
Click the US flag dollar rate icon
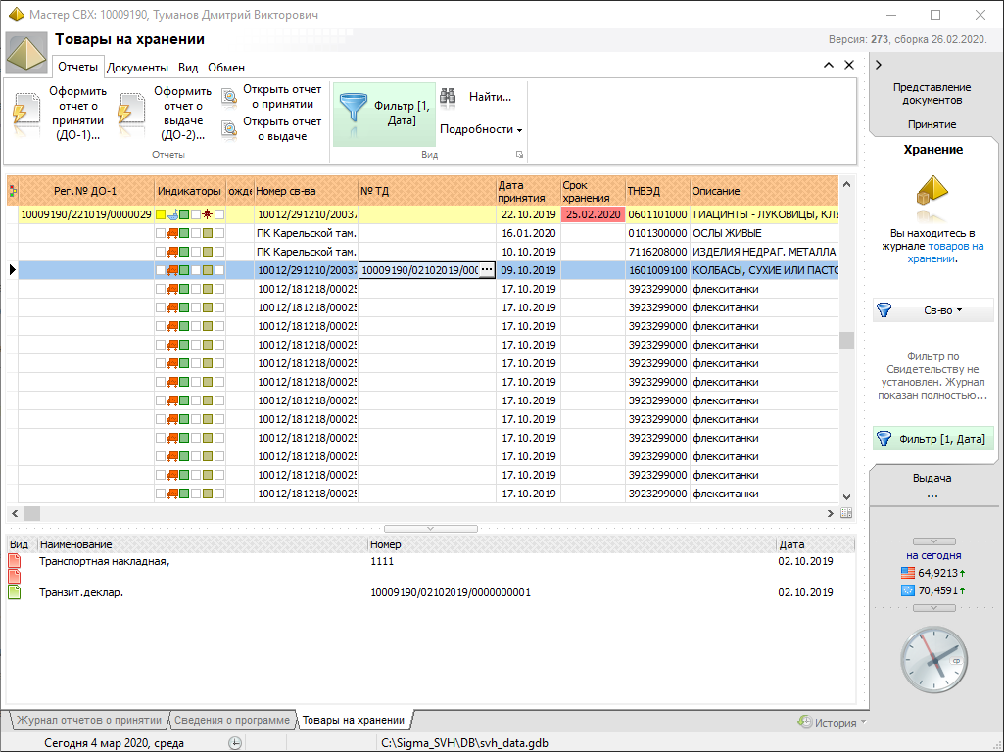click(x=908, y=573)
